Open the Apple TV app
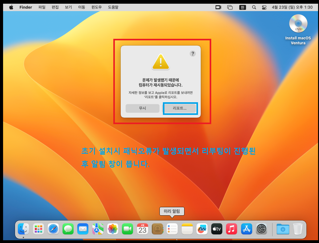The width and height of the screenshot is (319, 243). point(217,229)
